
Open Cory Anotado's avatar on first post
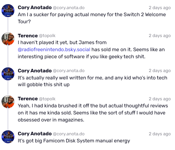point(8,11)
